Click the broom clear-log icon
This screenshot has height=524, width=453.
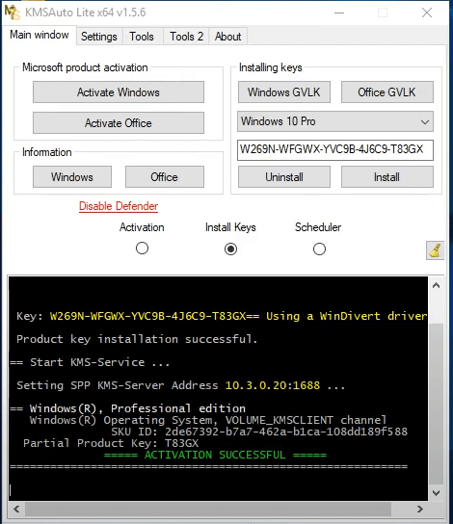pyautogui.click(x=435, y=250)
